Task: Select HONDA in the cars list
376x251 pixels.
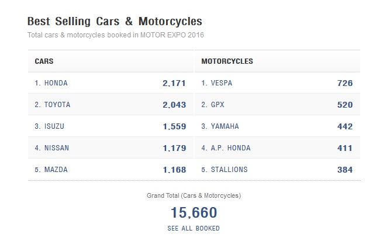Action: (56, 83)
